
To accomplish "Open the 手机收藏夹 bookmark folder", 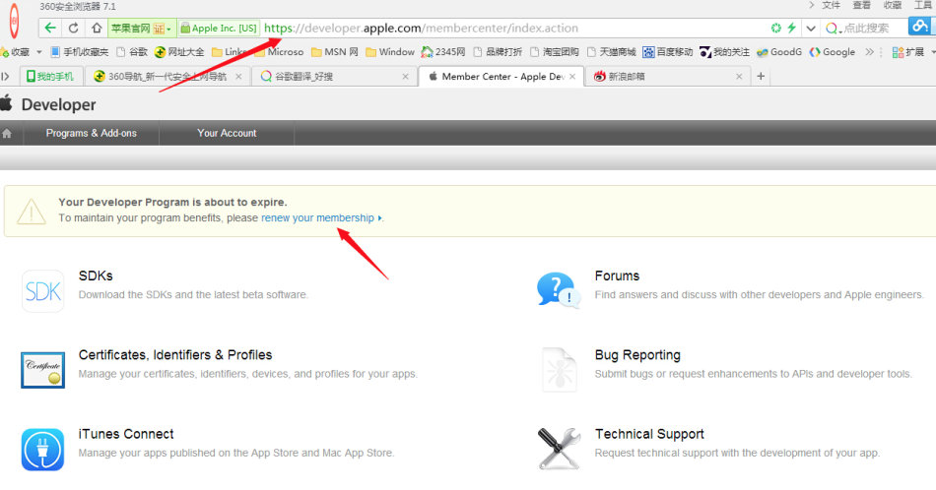I will (80, 52).
